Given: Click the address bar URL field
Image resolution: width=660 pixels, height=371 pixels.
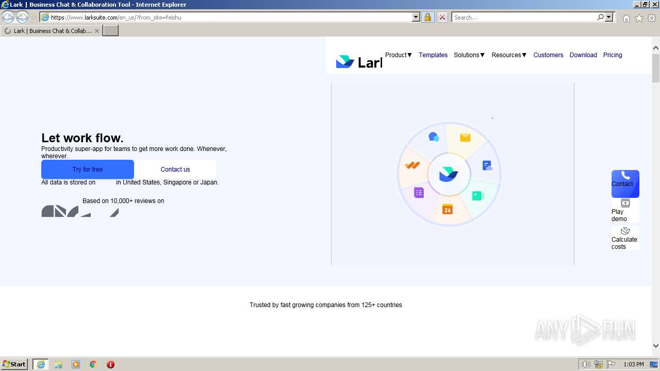Looking at the screenshot, I should point(230,17).
